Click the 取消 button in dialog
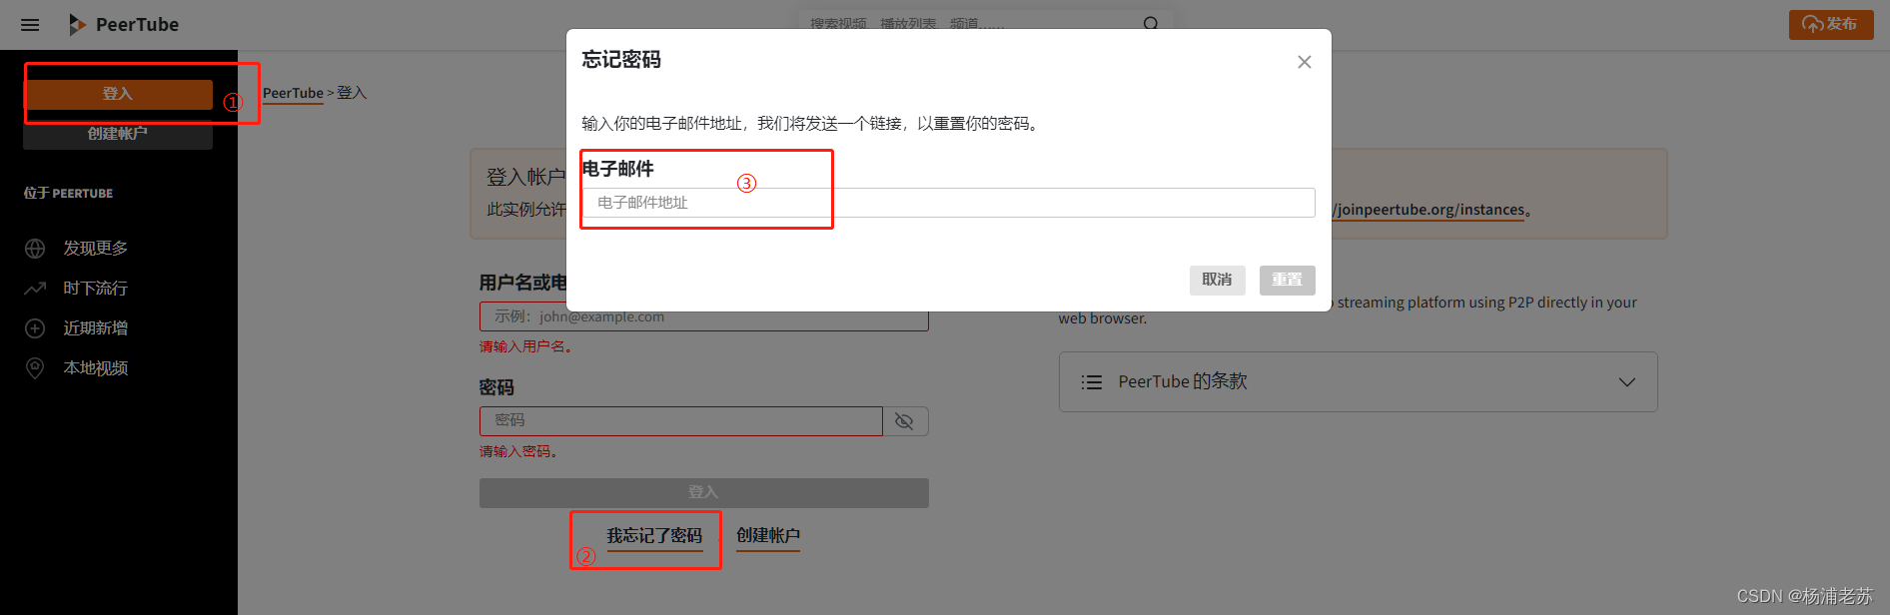This screenshot has height=615, width=1890. [x=1217, y=280]
